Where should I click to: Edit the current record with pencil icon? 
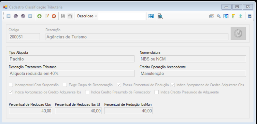click(x=47, y=16)
